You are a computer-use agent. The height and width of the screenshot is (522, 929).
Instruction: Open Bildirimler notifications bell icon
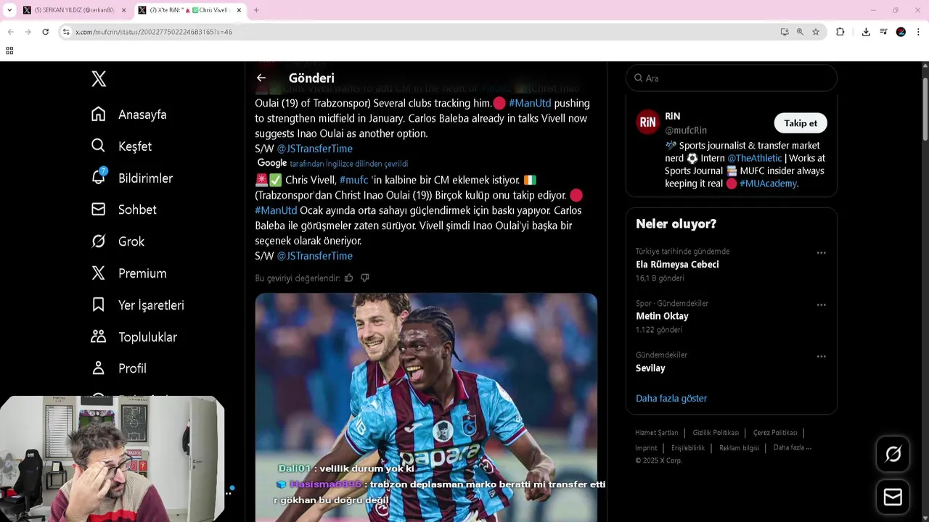(x=99, y=178)
